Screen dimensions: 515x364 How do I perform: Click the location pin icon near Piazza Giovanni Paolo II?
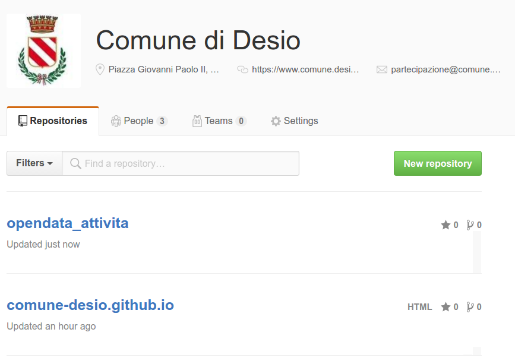[x=100, y=69]
